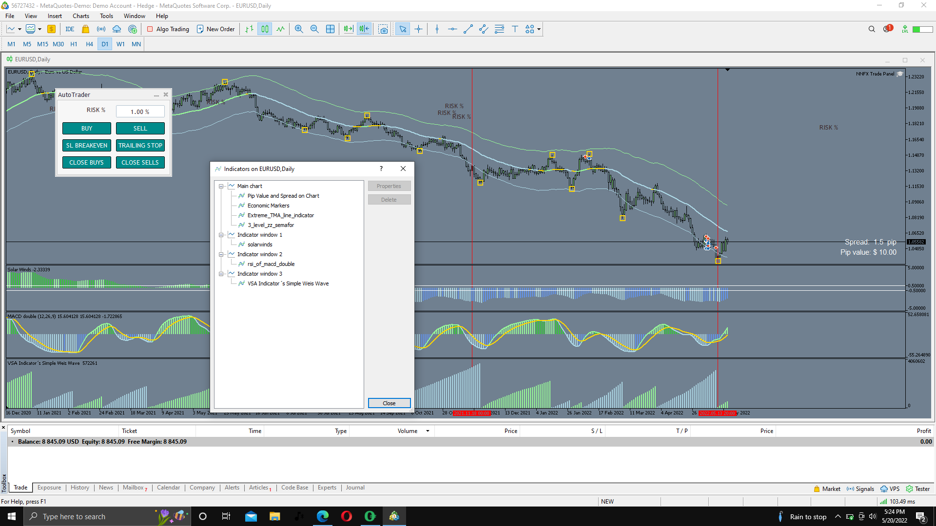Open the Charts menu
936x526 pixels.
tap(81, 16)
